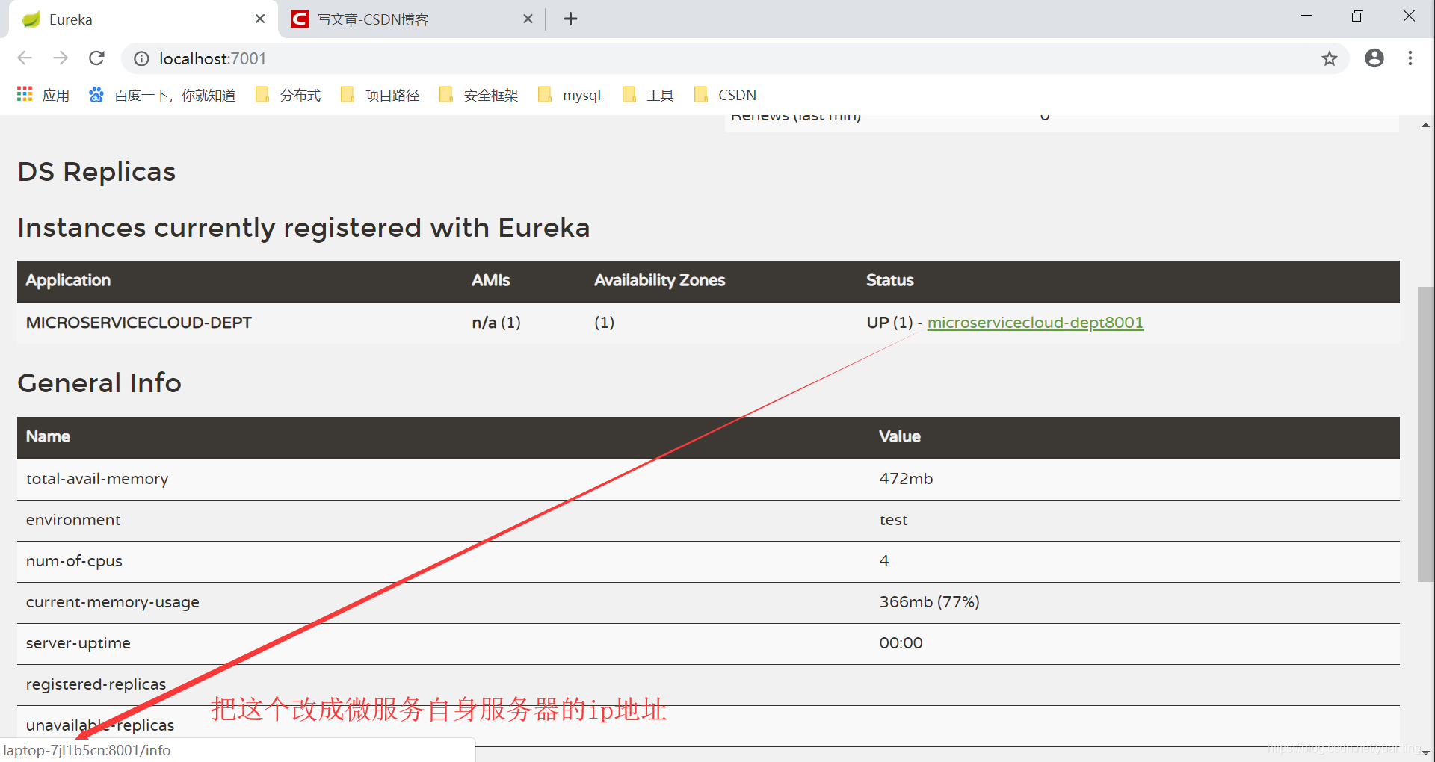The width and height of the screenshot is (1435, 762).
Task: Open the 百度一下，你就知道 bookmark
Action: coord(162,95)
